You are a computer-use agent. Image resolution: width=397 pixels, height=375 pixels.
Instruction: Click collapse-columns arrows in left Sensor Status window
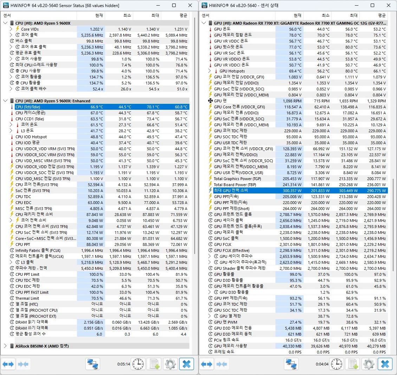23,364
